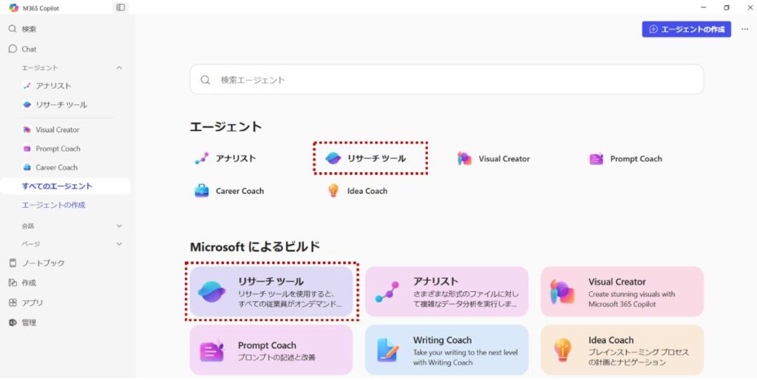Open the Writing Coach card
Image resolution: width=757 pixels, height=380 pixels.
click(447, 350)
